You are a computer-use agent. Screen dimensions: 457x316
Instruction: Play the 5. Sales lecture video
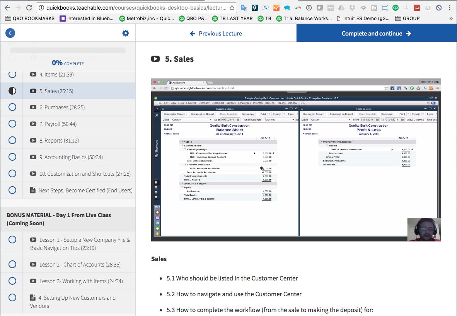click(x=296, y=160)
